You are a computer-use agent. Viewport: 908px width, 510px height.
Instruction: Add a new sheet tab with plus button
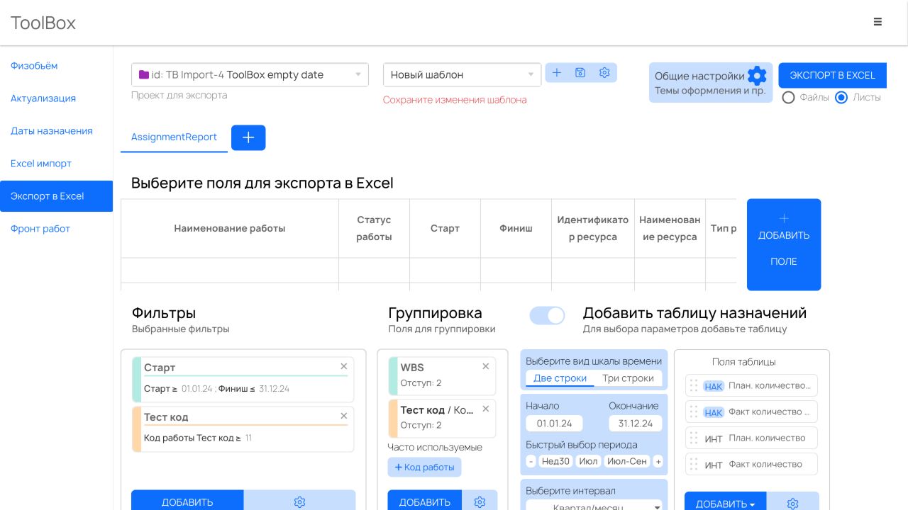[248, 137]
